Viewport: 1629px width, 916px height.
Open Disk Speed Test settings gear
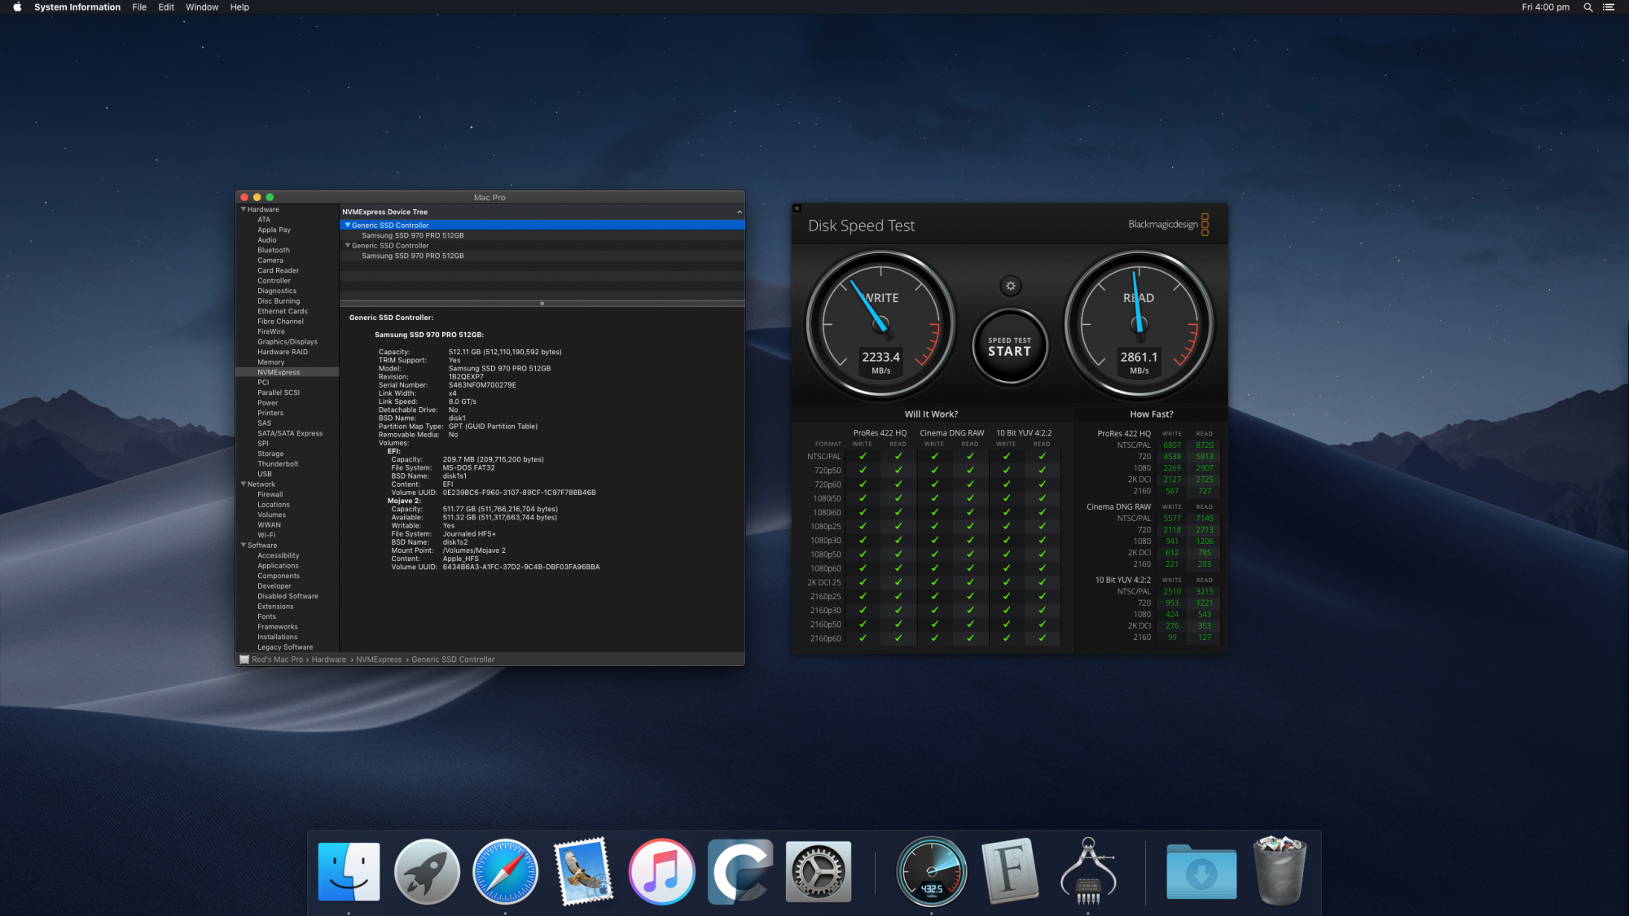tap(1010, 286)
